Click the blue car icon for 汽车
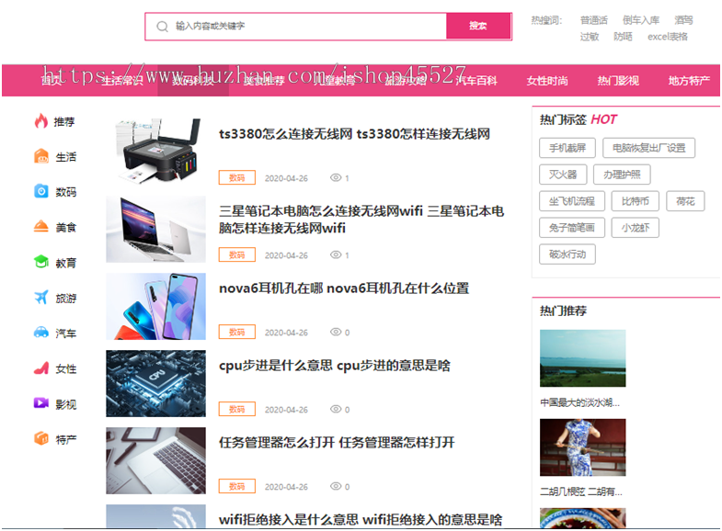This screenshot has height=531, width=722. click(x=41, y=332)
